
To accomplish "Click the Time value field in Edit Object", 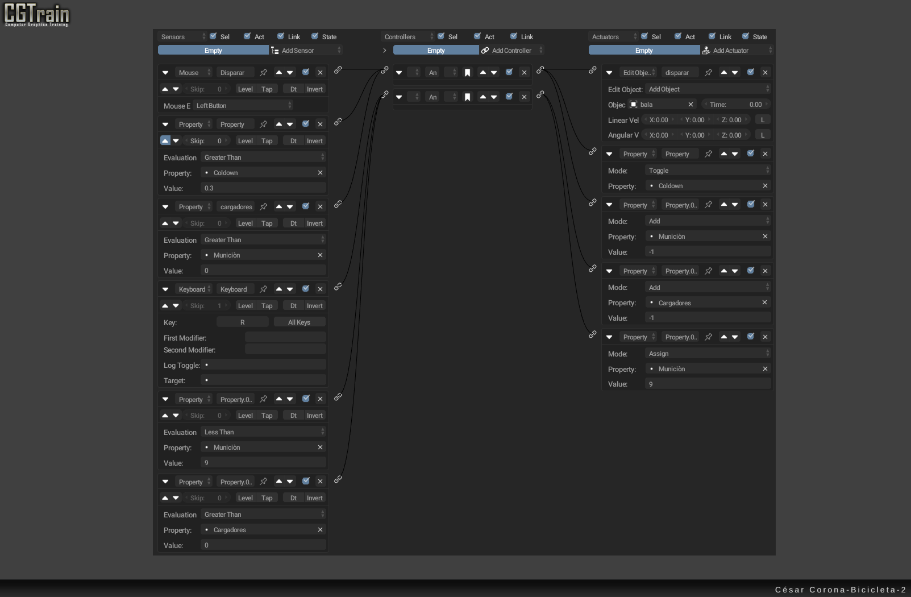I will point(737,105).
